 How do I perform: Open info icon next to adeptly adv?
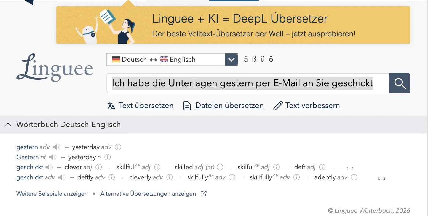coord(354,177)
